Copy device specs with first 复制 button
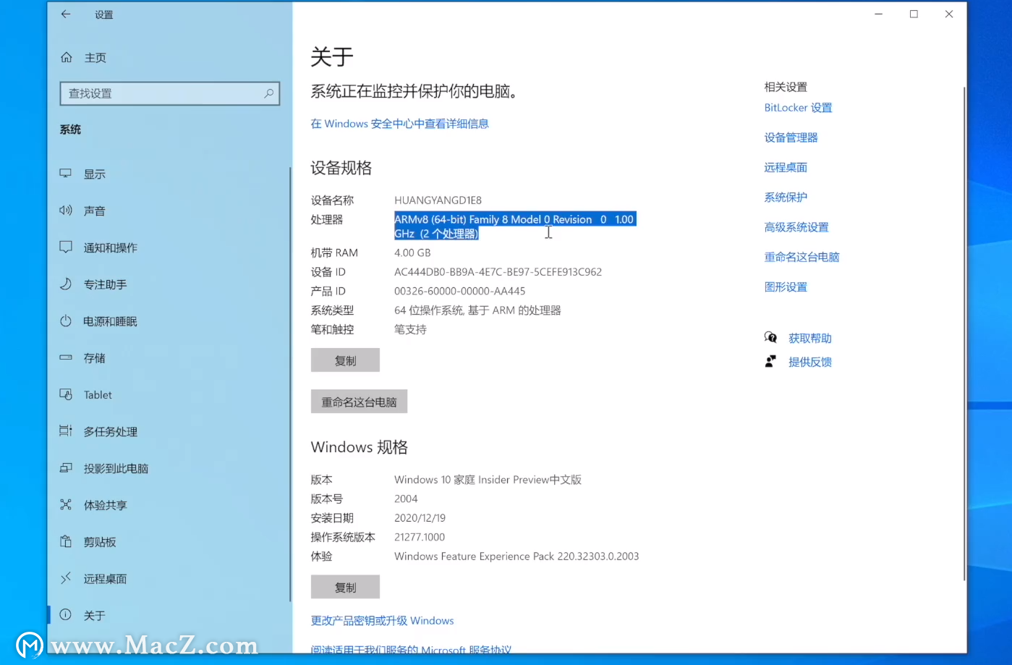The image size is (1012, 665). click(345, 360)
